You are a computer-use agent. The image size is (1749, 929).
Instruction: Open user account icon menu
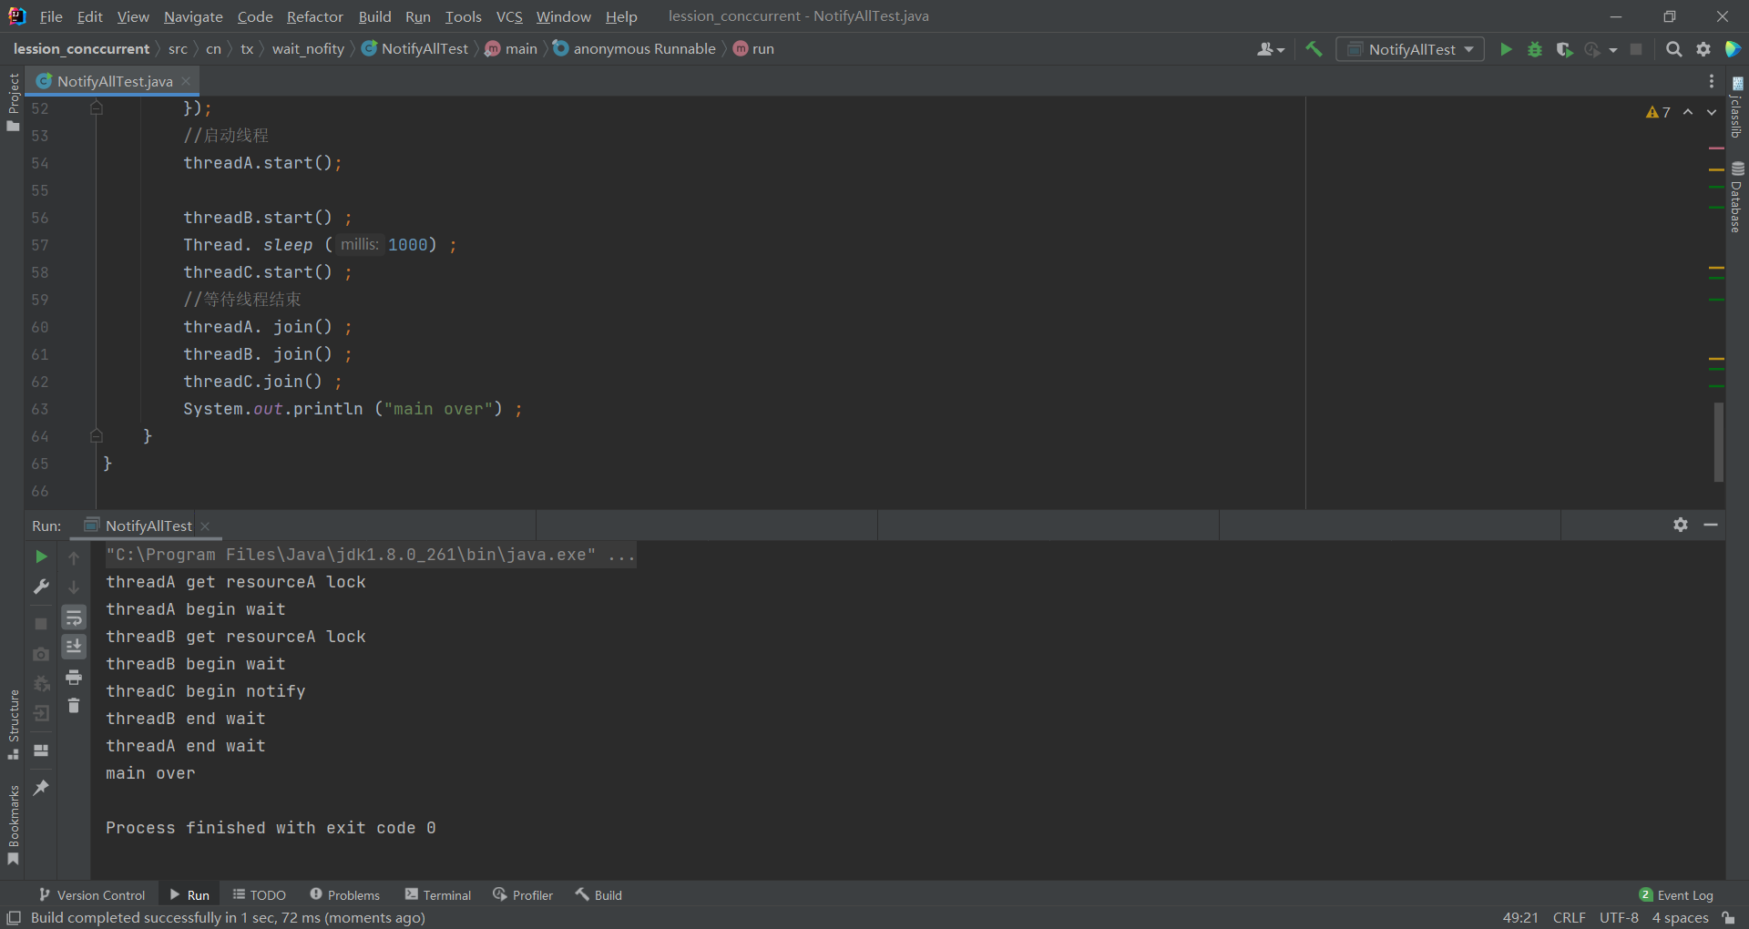1270,49
